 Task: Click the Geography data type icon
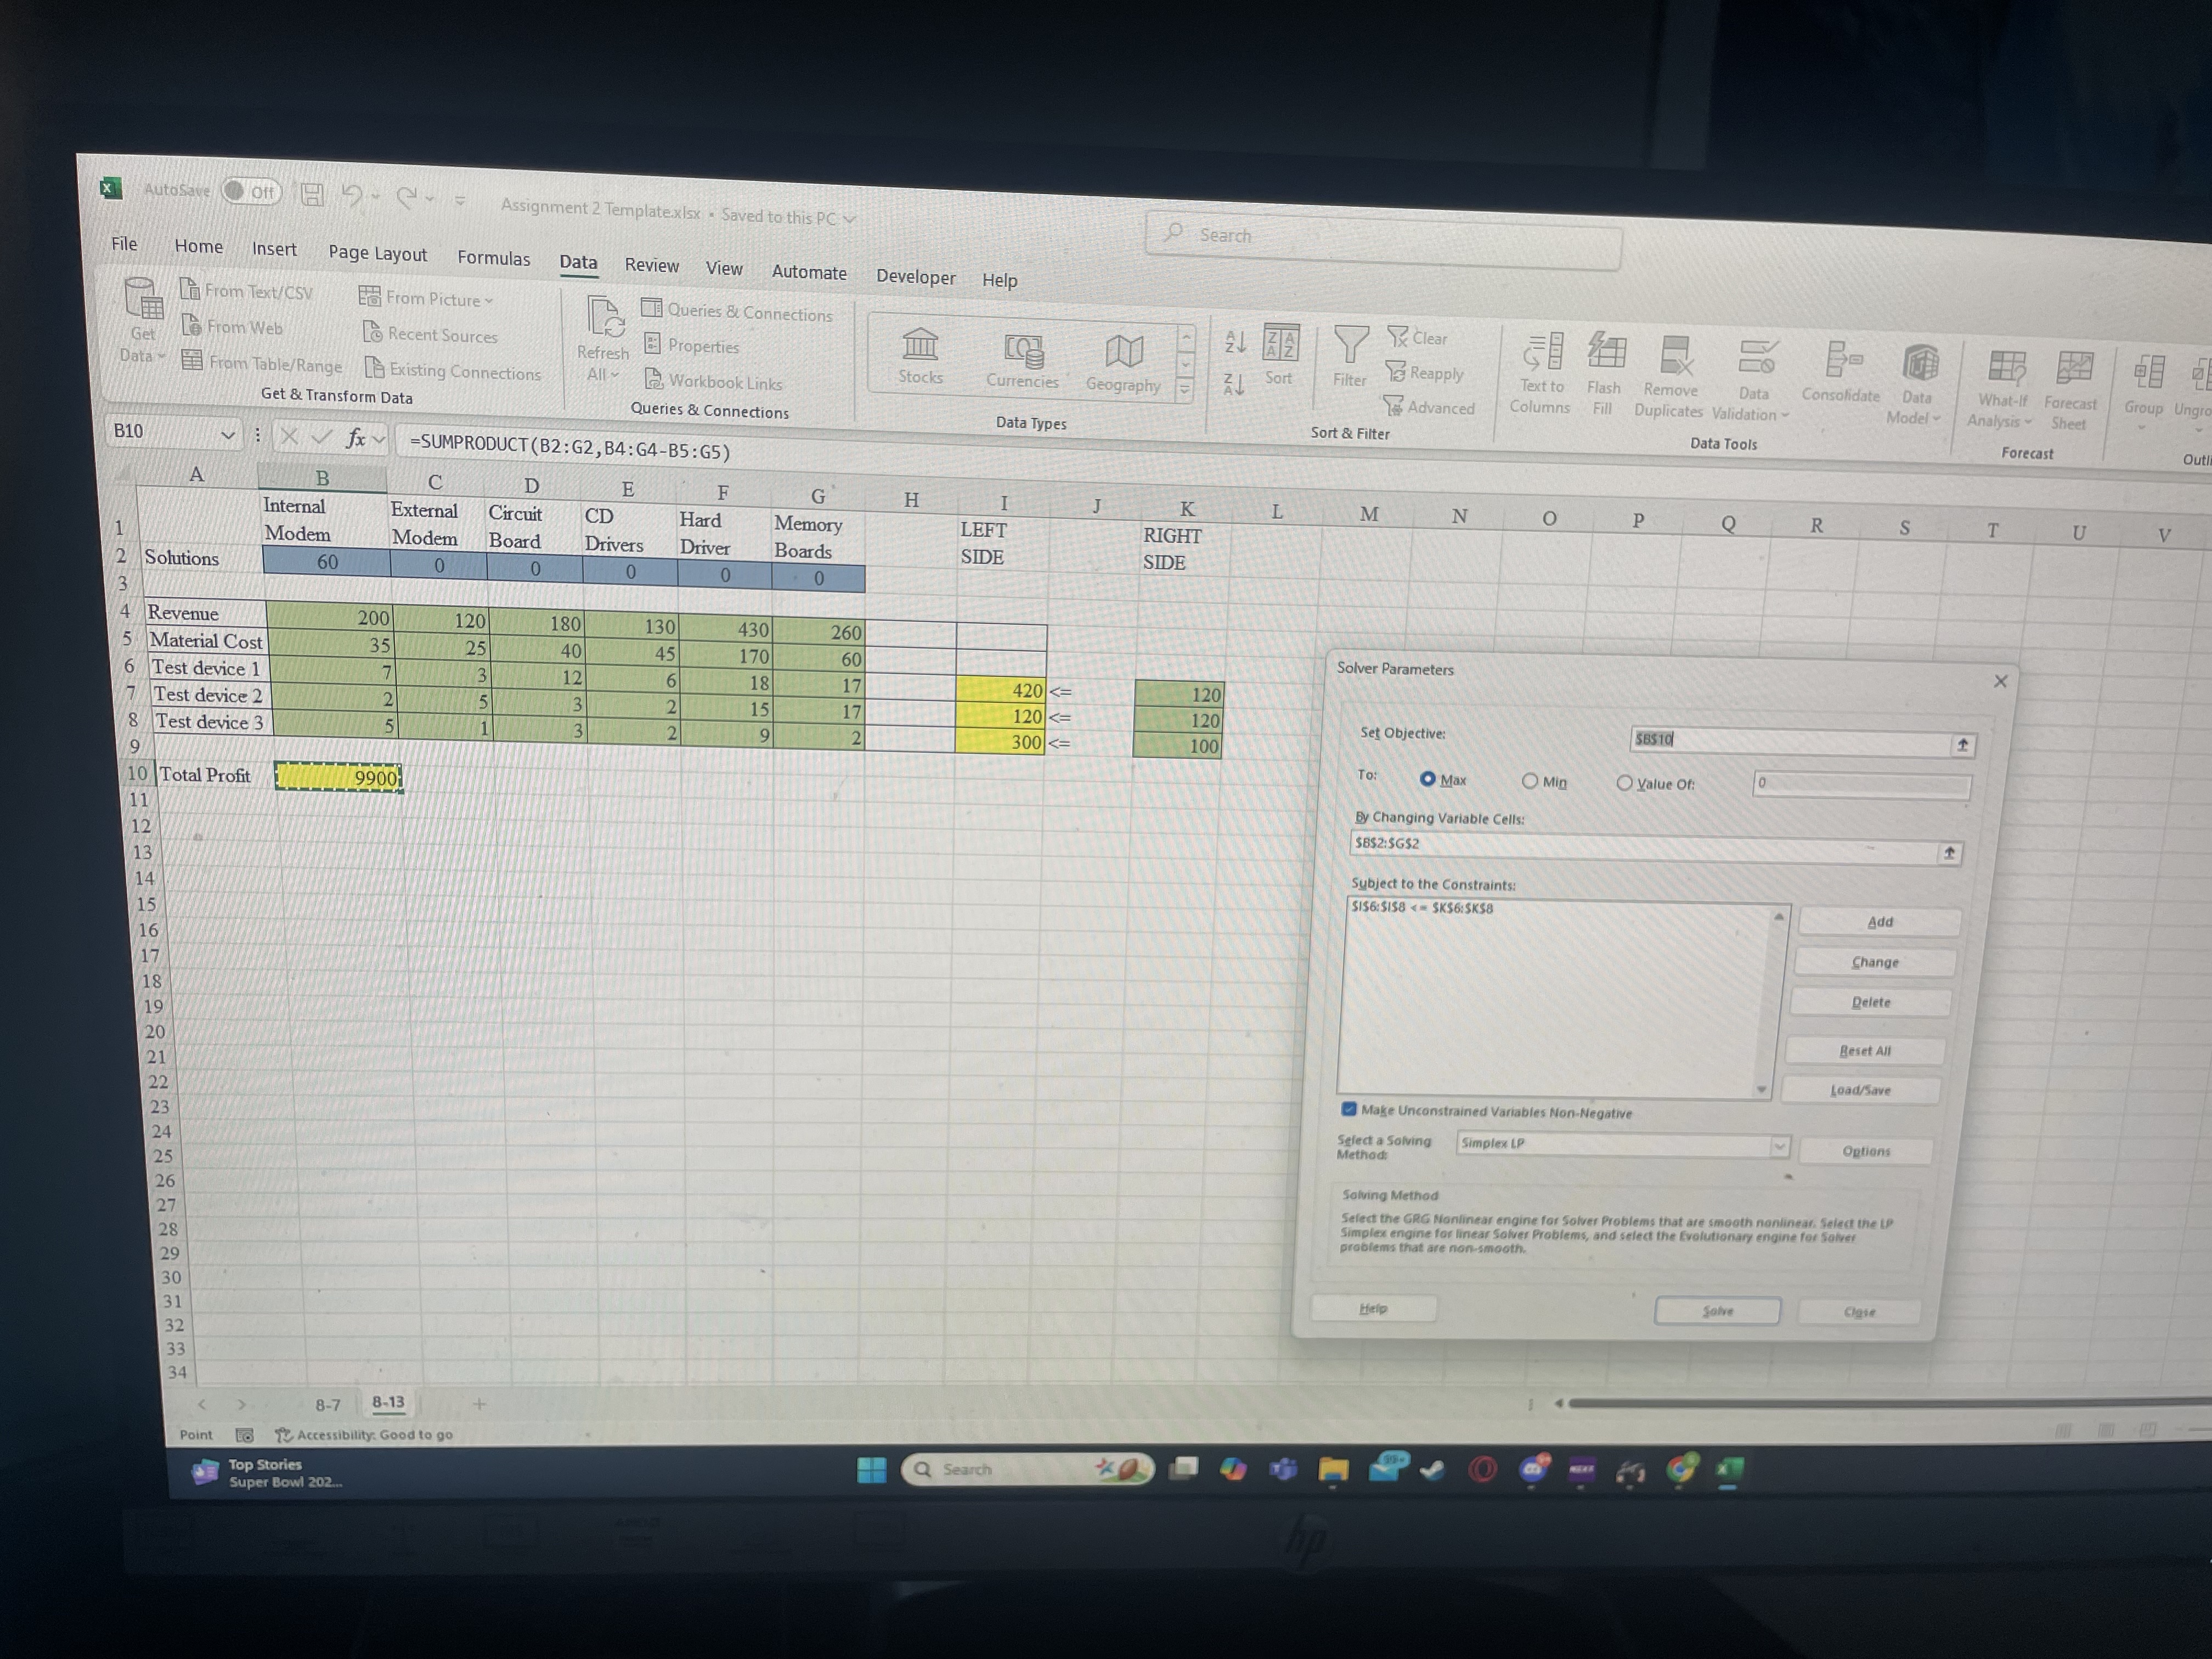pyautogui.click(x=1124, y=352)
